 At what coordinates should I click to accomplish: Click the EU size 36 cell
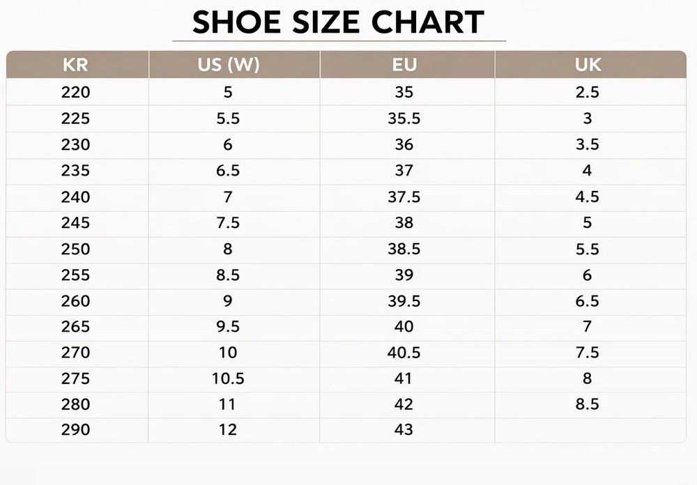tap(404, 144)
